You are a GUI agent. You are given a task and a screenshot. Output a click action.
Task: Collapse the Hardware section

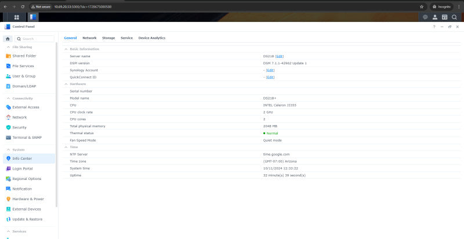click(66, 84)
